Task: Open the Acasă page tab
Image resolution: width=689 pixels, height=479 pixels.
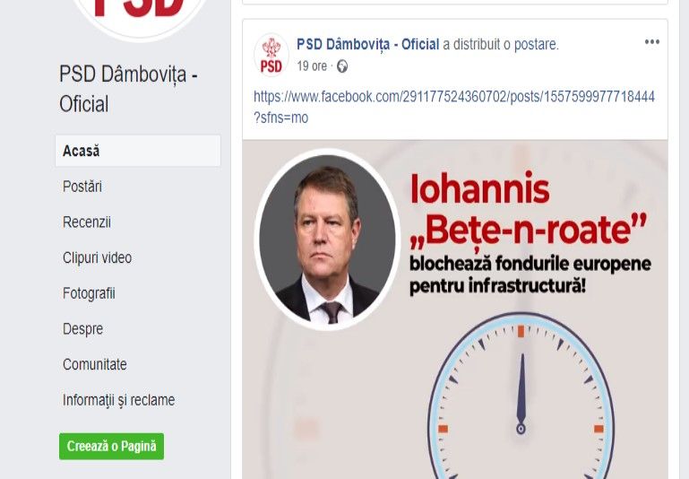Action: click(138, 151)
